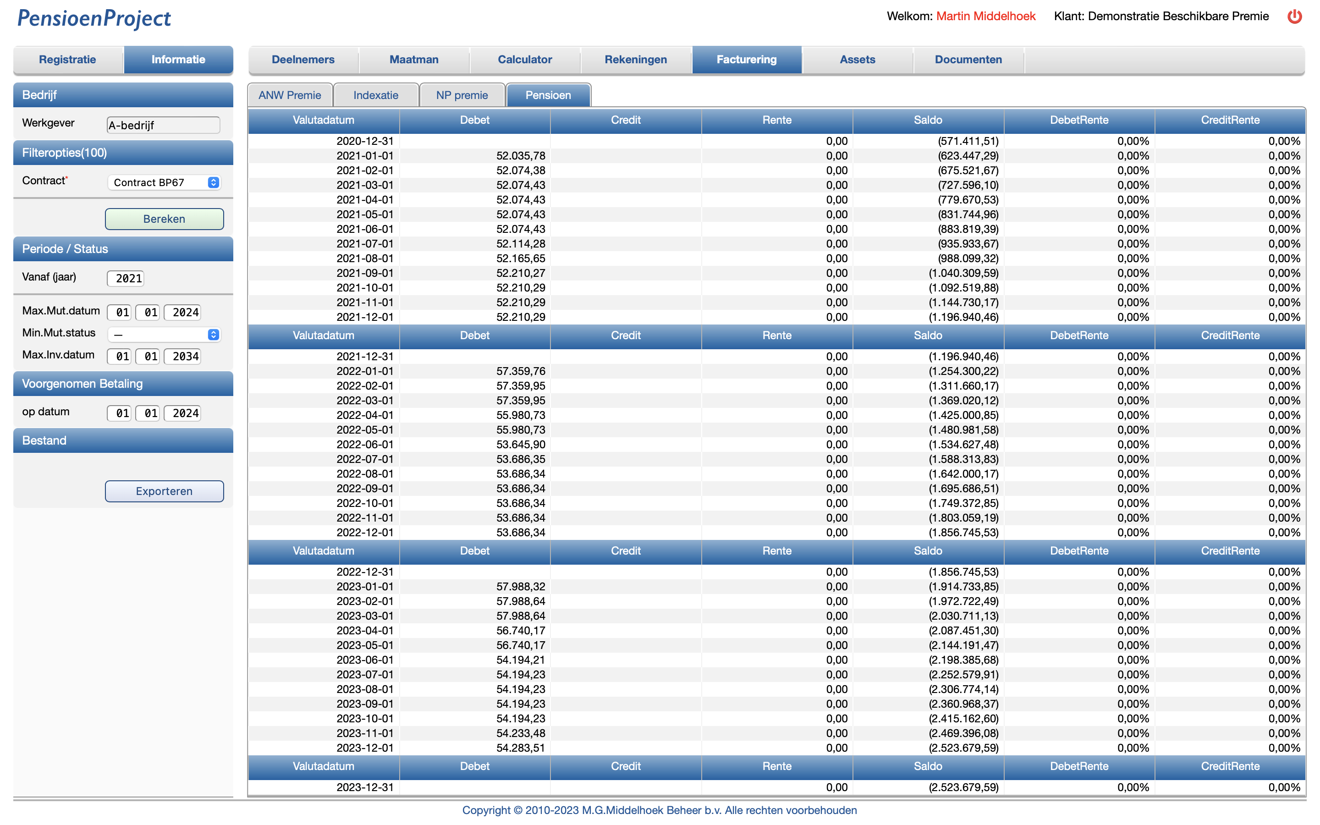The image size is (1320, 825).
Task: Switch to the Rekeningen tab
Action: pos(635,60)
